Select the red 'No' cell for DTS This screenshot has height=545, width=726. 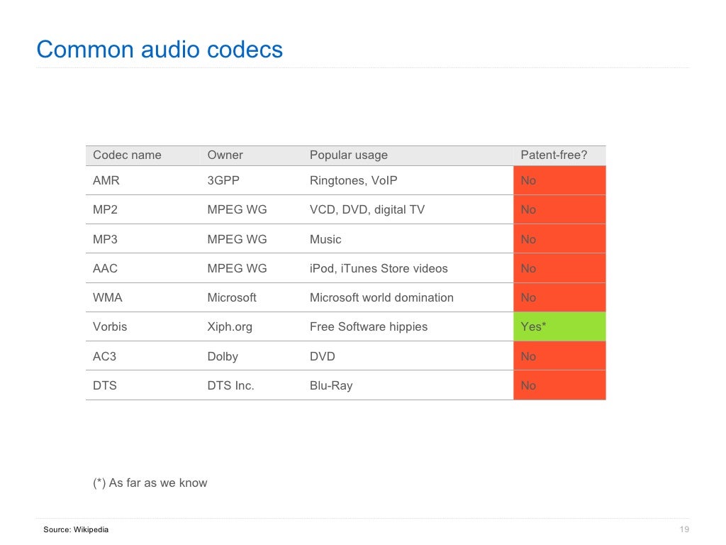[559, 386]
